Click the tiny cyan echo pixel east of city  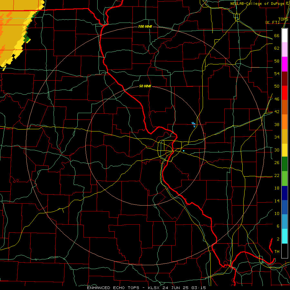pos(184,151)
